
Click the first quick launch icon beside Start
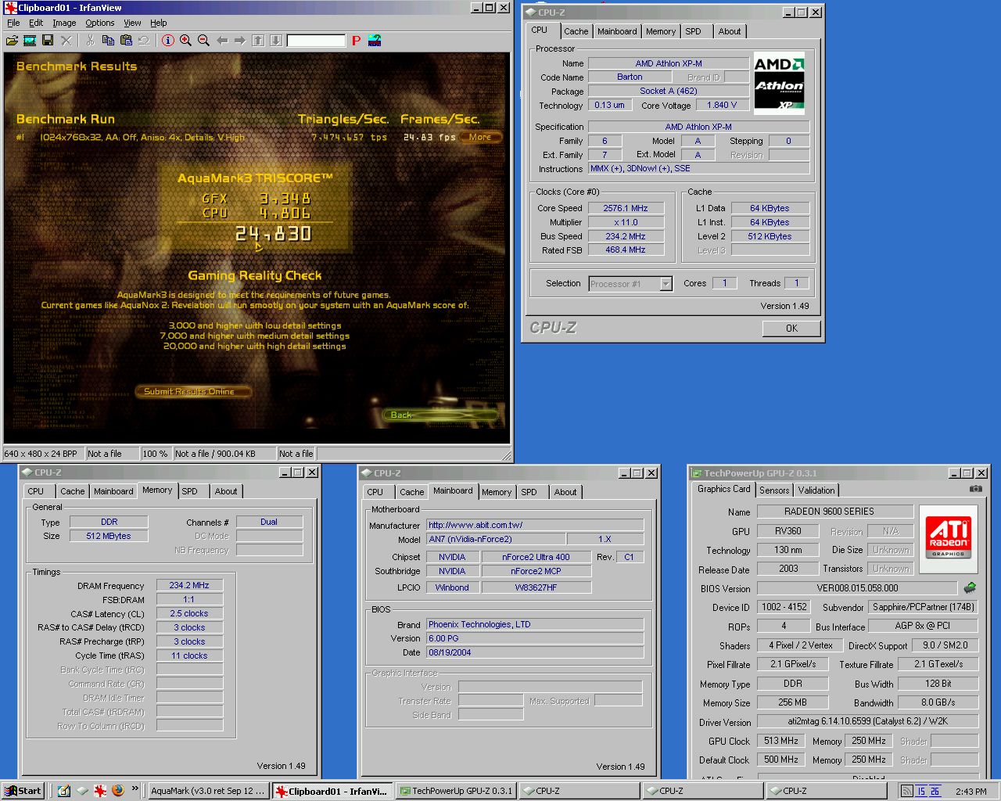point(64,791)
